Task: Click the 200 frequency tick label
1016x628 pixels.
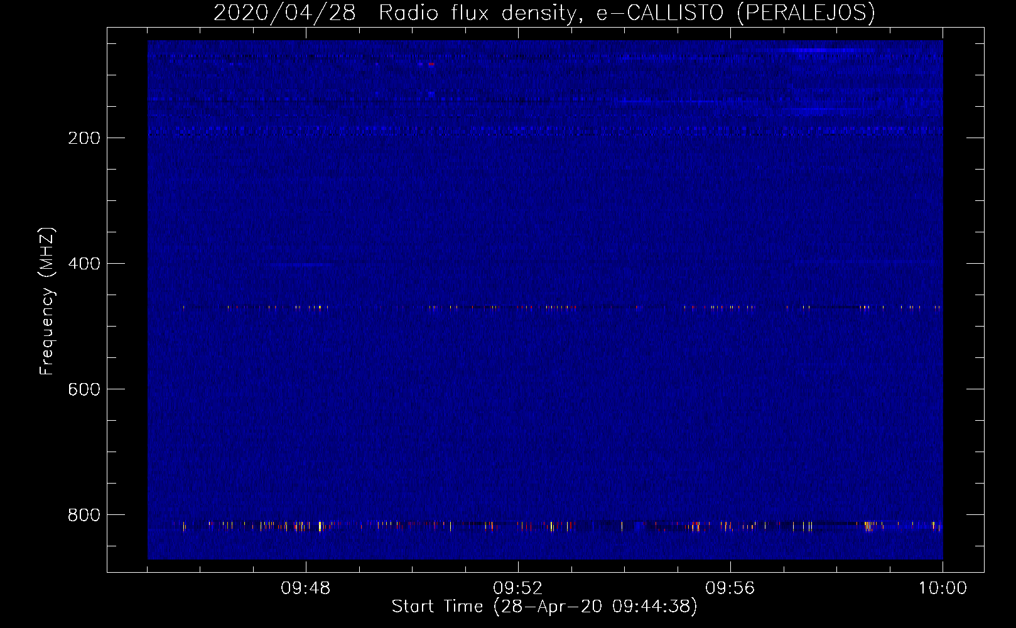Action: pyautogui.click(x=84, y=138)
